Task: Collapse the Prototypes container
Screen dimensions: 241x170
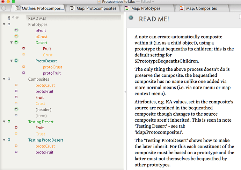Action: pyautogui.click(x=4, y=24)
